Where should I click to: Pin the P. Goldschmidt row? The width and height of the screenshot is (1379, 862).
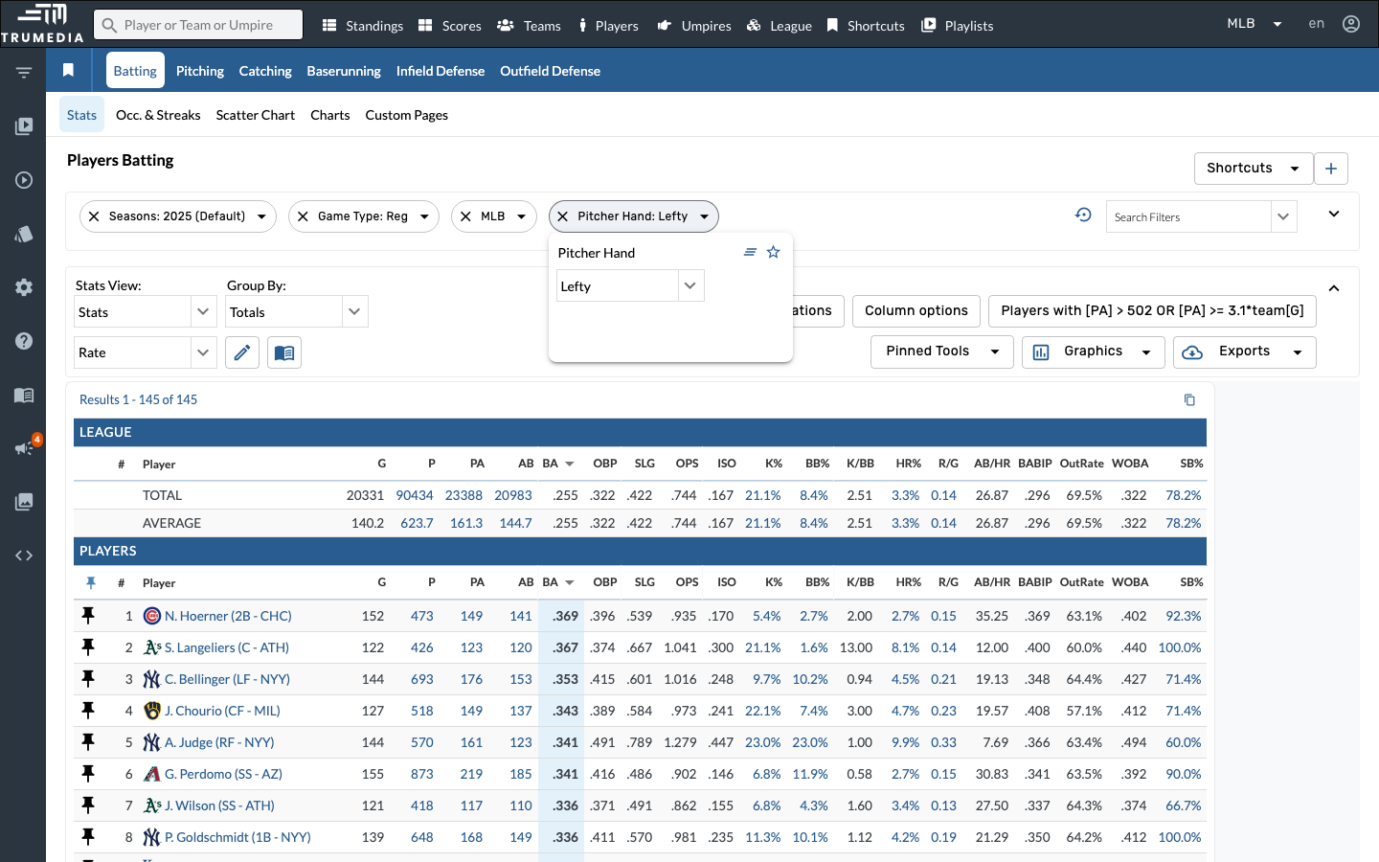pos(88,837)
